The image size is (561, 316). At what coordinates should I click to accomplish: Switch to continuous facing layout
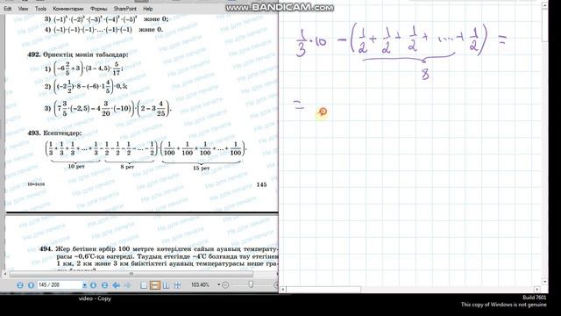click(177, 285)
